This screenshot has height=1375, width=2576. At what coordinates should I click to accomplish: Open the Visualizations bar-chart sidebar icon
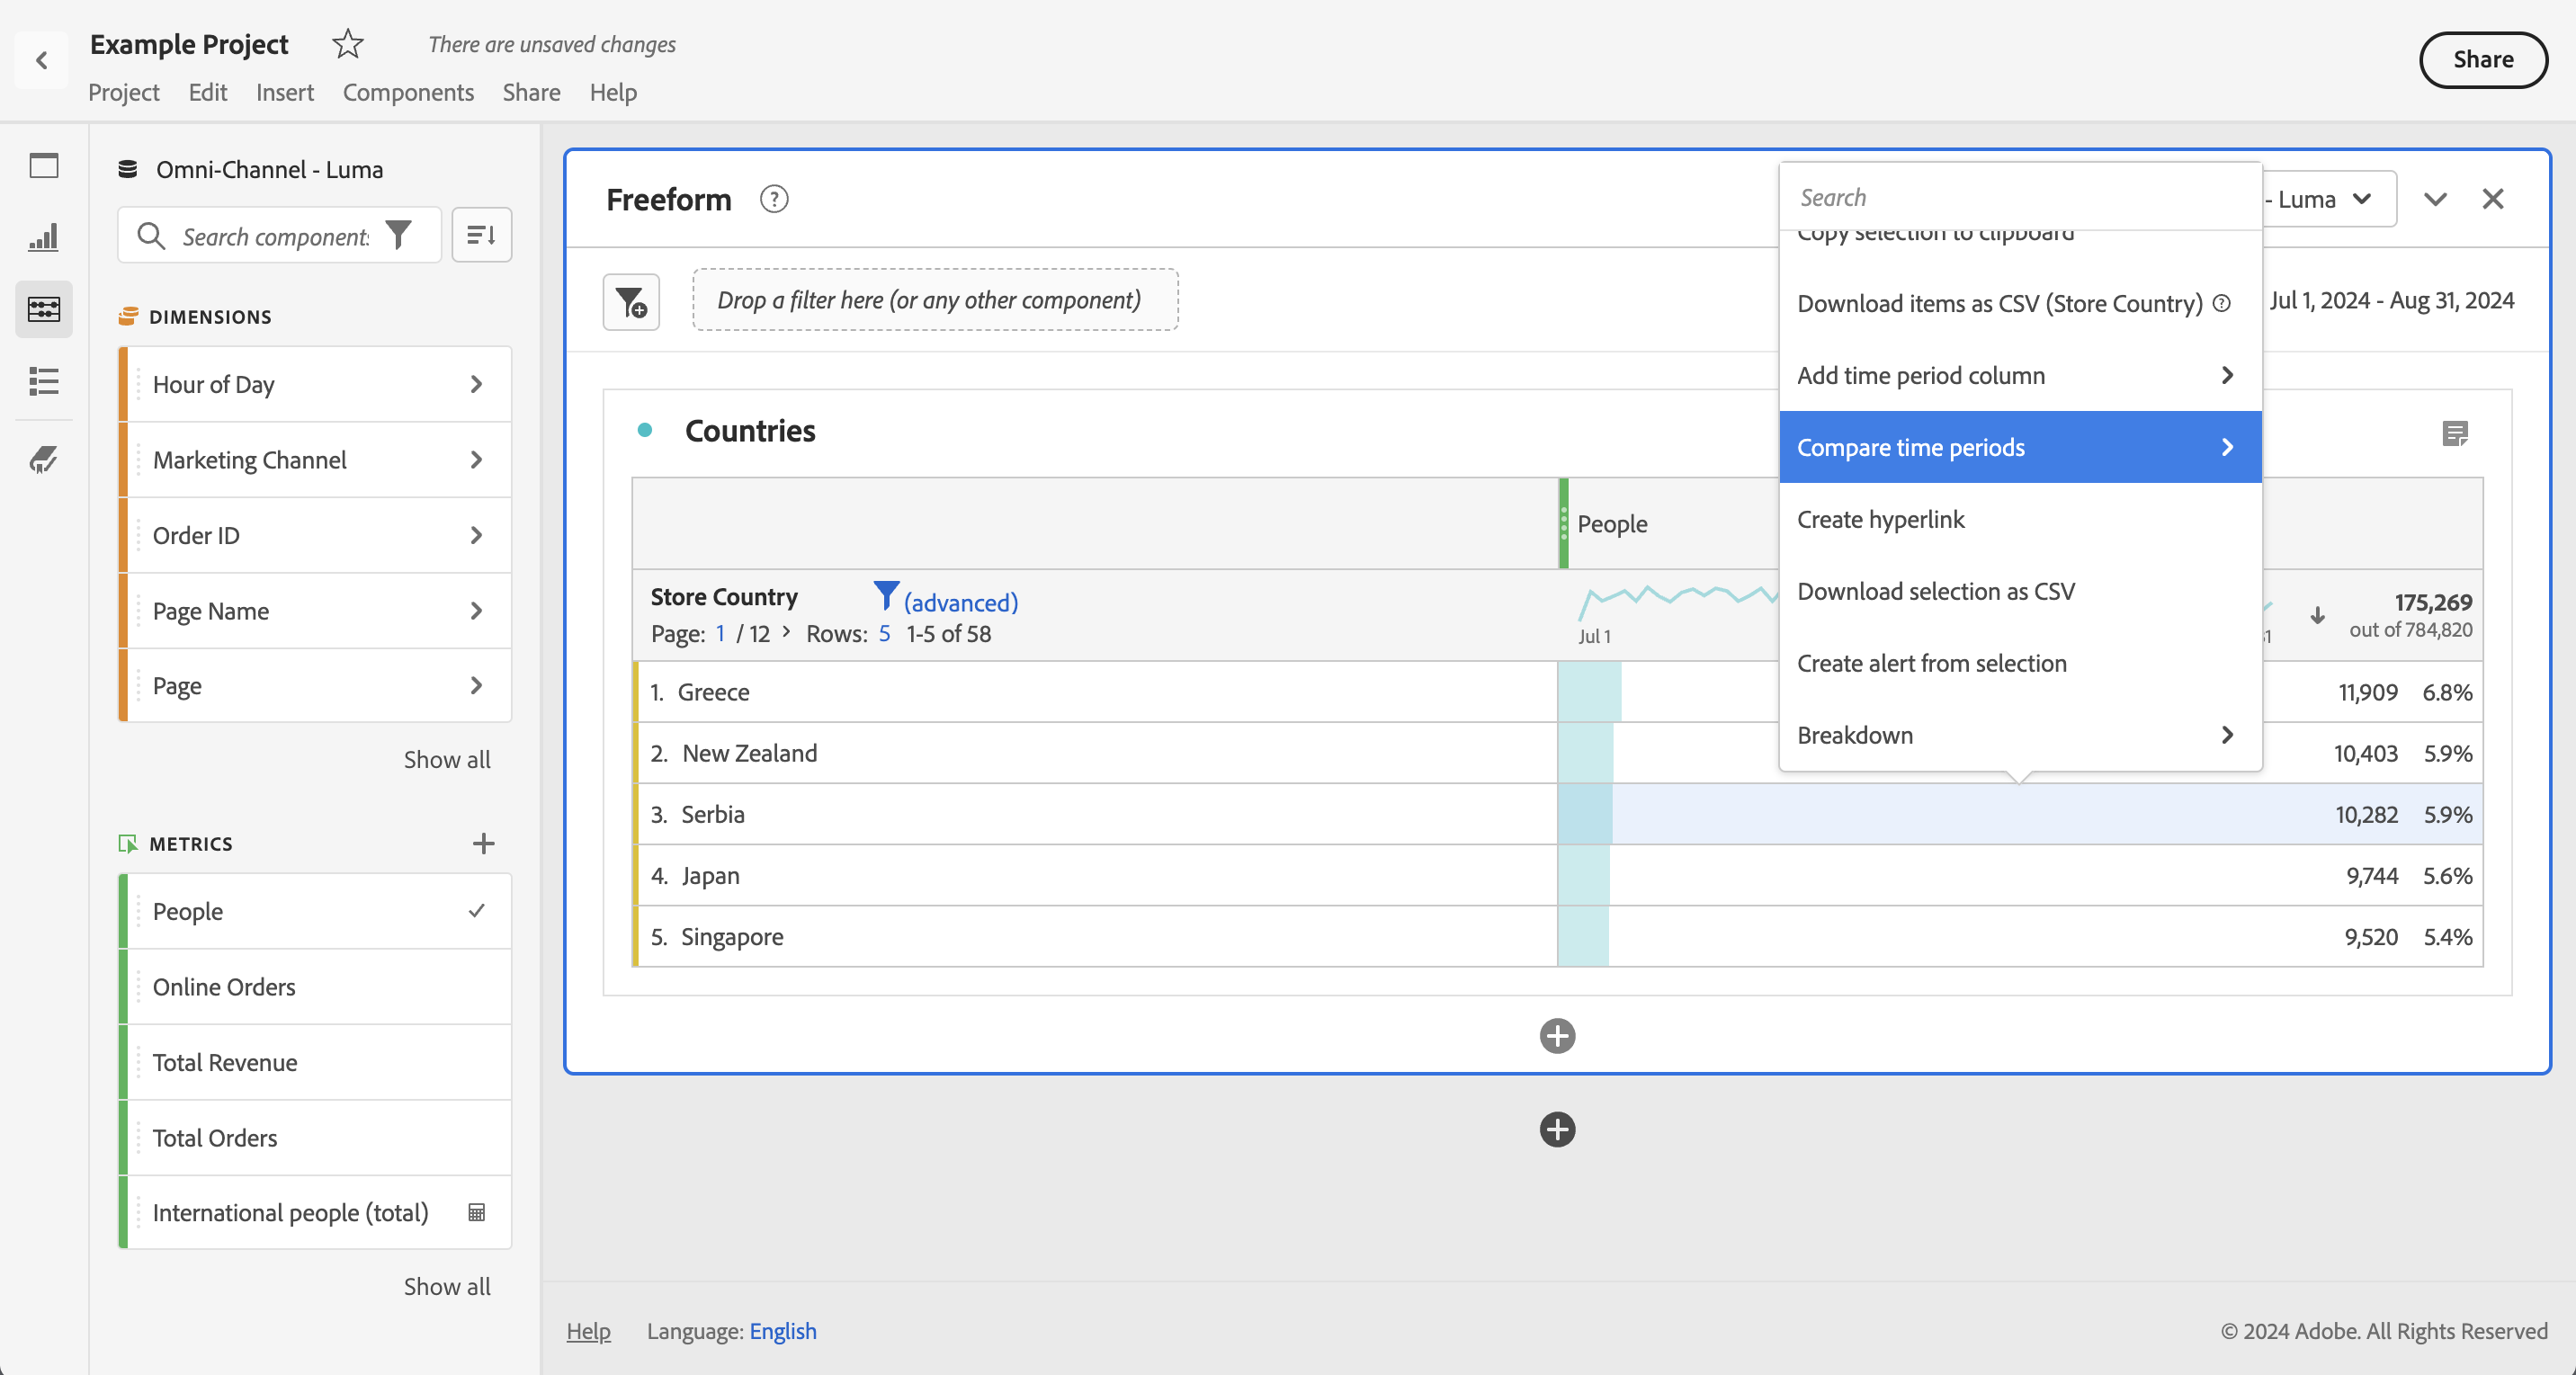click(x=43, y=237)
